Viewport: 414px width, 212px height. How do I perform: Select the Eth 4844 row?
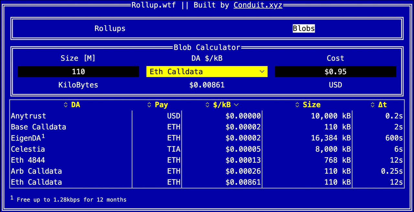(x=28, y=160)
